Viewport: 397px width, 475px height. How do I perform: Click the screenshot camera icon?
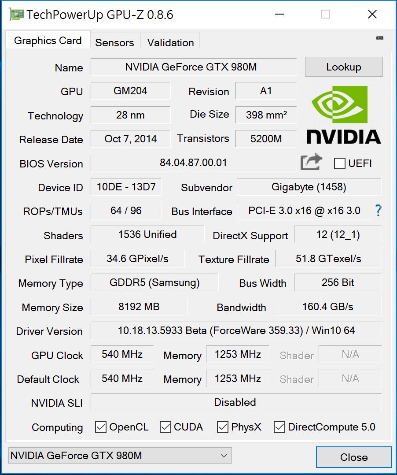pyautogui.click(x=380, y=38)
